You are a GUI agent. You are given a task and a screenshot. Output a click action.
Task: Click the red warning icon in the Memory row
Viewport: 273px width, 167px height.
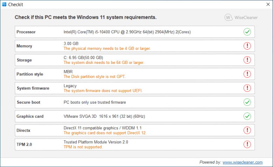pyautogui.click(x=247, y=46)
